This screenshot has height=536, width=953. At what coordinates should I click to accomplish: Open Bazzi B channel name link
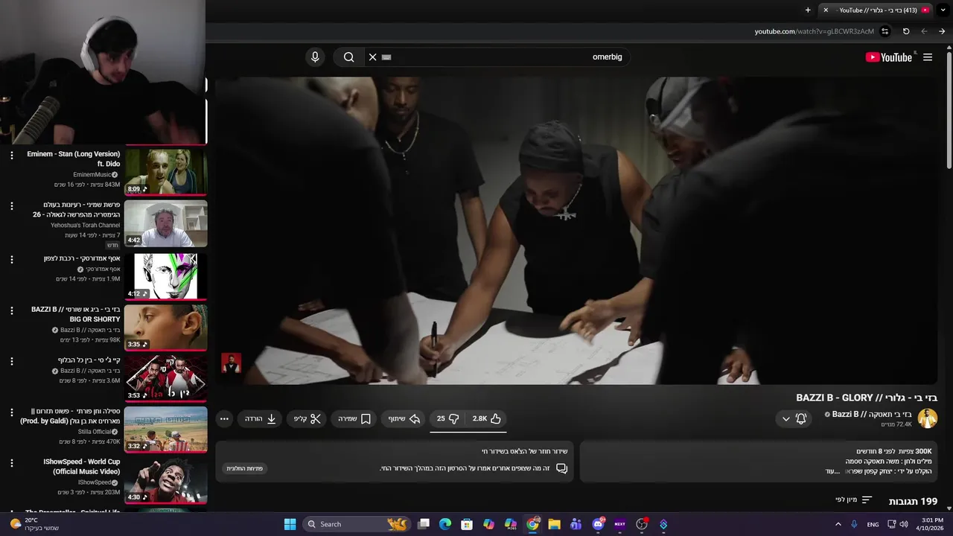(x=872, y=414)
